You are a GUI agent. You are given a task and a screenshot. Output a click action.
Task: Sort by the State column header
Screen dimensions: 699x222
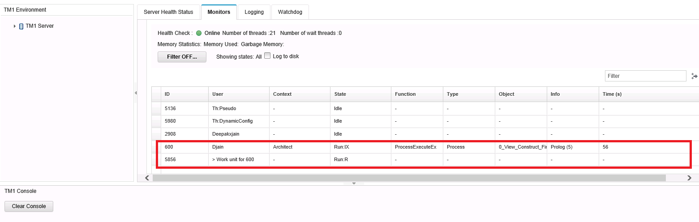point(361,94)
